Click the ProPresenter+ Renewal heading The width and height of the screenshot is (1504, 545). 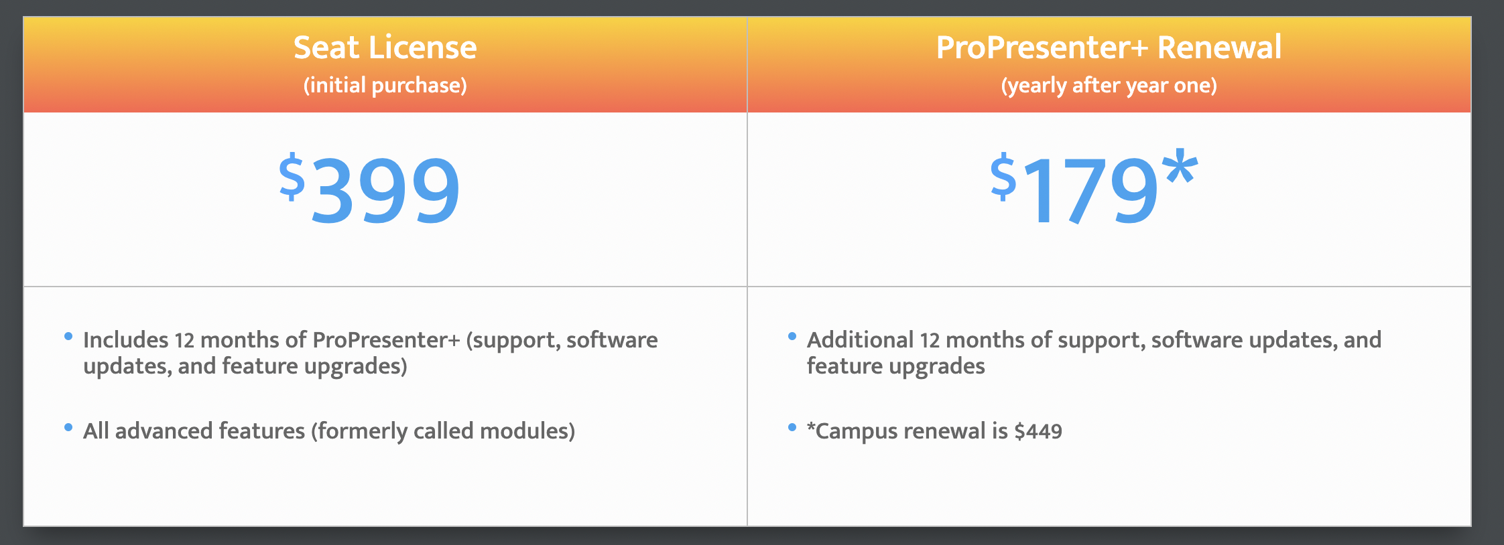coord(1109,48)
